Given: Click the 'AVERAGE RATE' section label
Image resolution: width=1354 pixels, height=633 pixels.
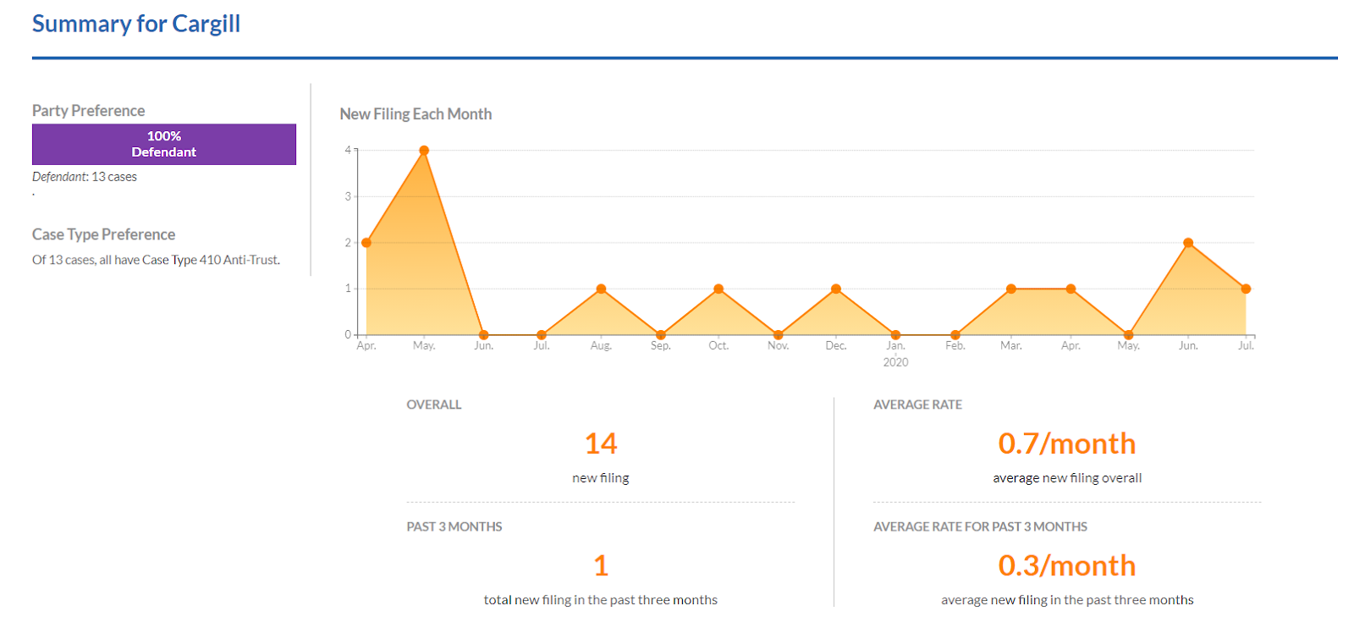Looking at the screenshot, I should (x=918, y=405).
